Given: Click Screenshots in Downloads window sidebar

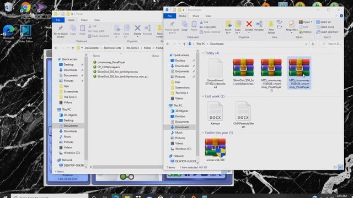Looking at the screenshot, I should coord(180,87).
